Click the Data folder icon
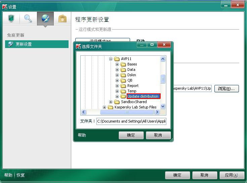247x183 pixels. pos(123,70)
